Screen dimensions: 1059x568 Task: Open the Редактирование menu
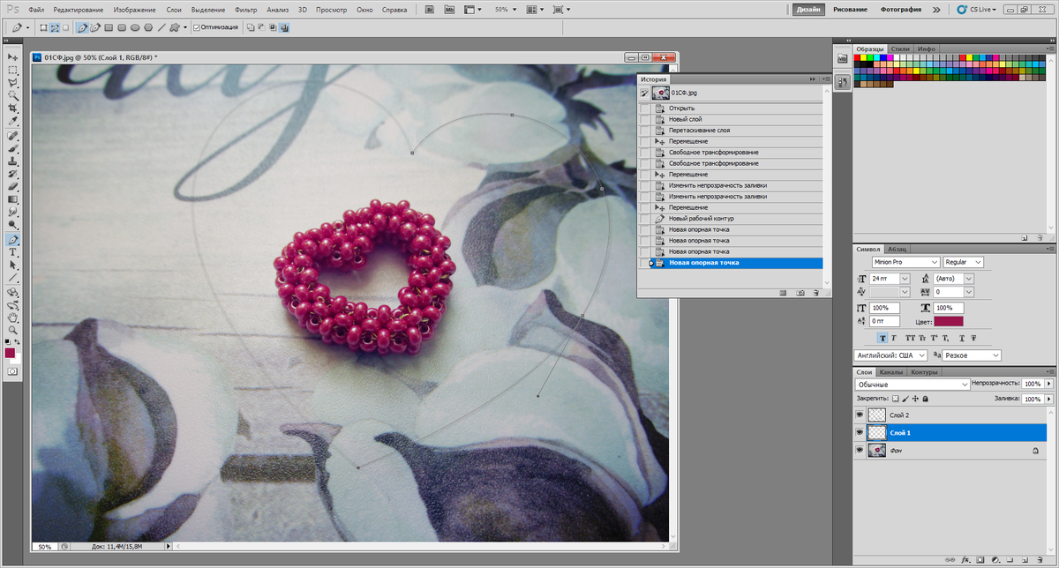pos(78,9)
